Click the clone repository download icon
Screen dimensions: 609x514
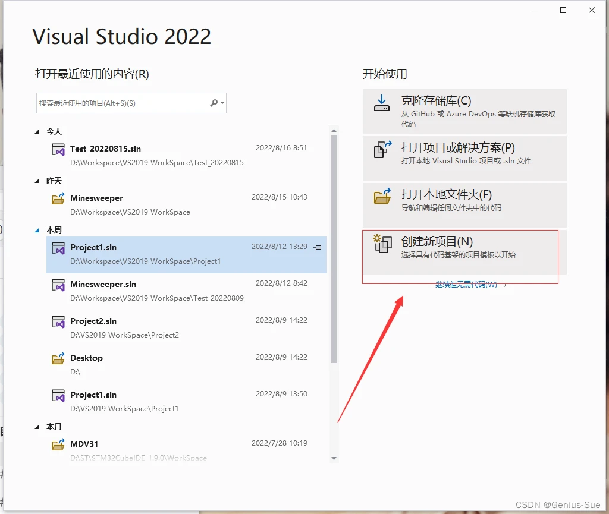(x=382, y=103)
